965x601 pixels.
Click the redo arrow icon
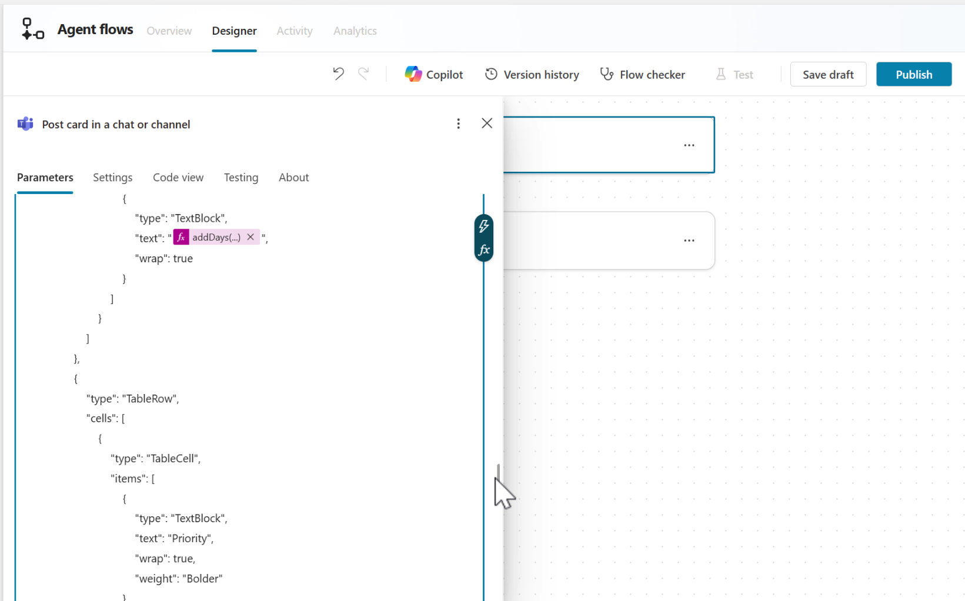pos(363,74)
